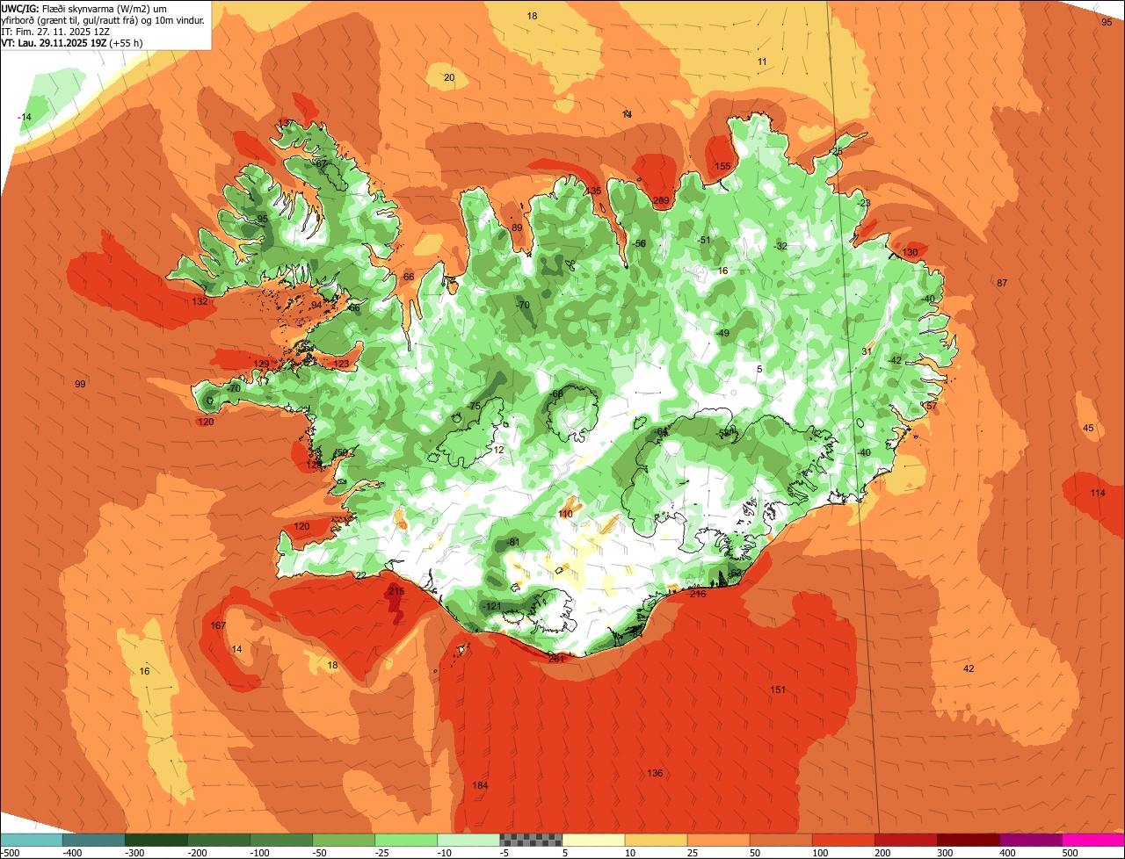Click the '-500' legend label
1125x859 pixels.
coord(10,853)
